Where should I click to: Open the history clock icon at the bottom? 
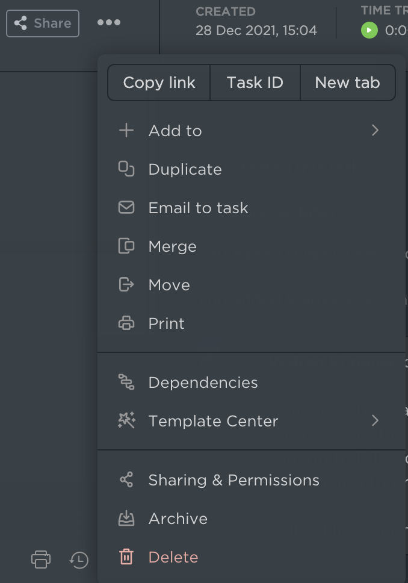pyautogui.click(x=79, y=560)
